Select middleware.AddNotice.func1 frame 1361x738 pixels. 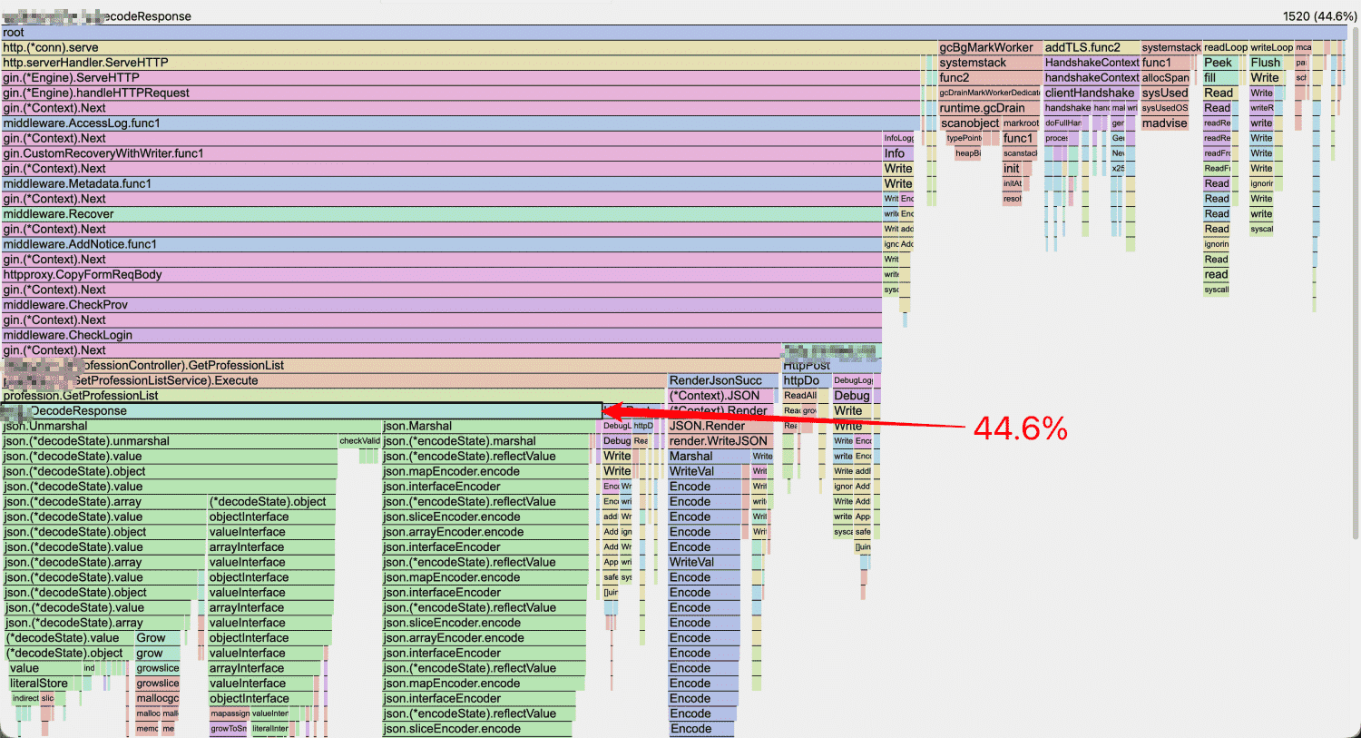click(442, 244)
